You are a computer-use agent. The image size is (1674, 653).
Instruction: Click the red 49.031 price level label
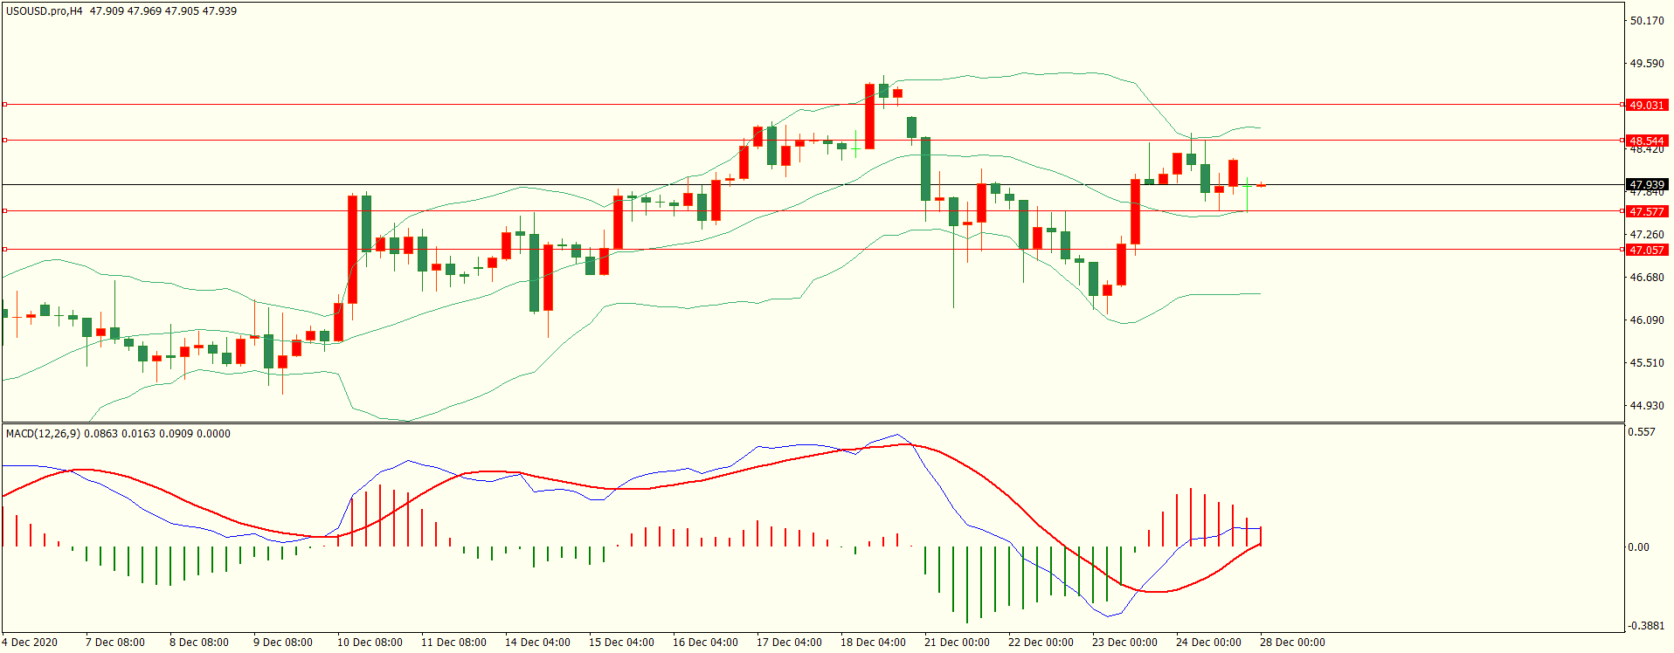click(1646, 105)
